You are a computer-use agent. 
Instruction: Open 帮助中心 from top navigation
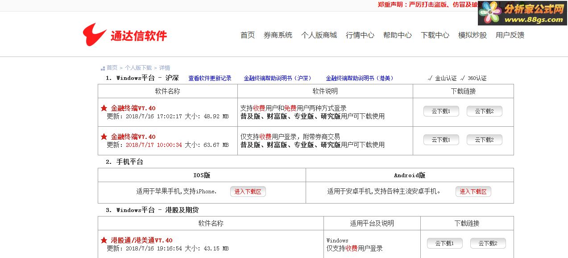(x=398, y=35)
